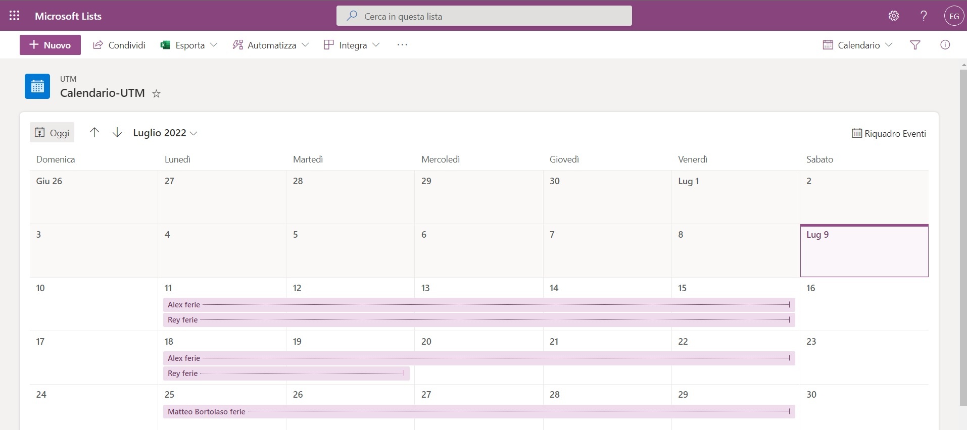The image size is (967, 430).
Task: Jump to today with Oggi button
Action: click(x=52, y=132)
